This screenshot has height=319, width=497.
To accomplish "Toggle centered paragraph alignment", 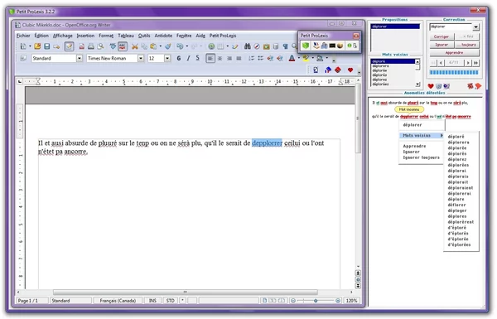I will 220,58.
